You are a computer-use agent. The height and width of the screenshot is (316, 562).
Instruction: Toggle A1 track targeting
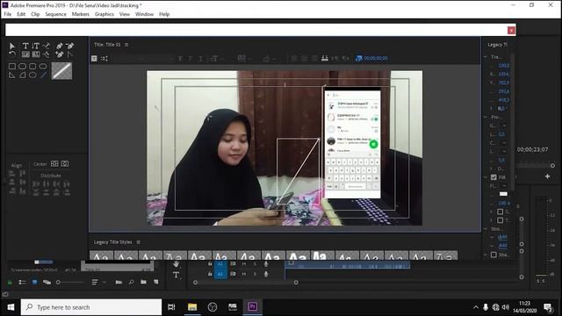(220, 274)
